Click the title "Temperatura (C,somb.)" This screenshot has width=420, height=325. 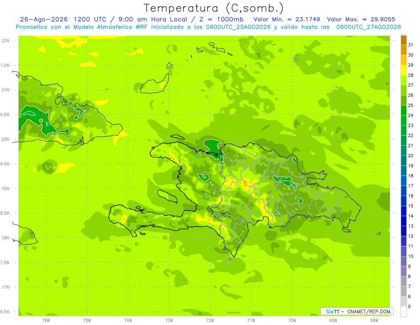(x=214, y=8)
